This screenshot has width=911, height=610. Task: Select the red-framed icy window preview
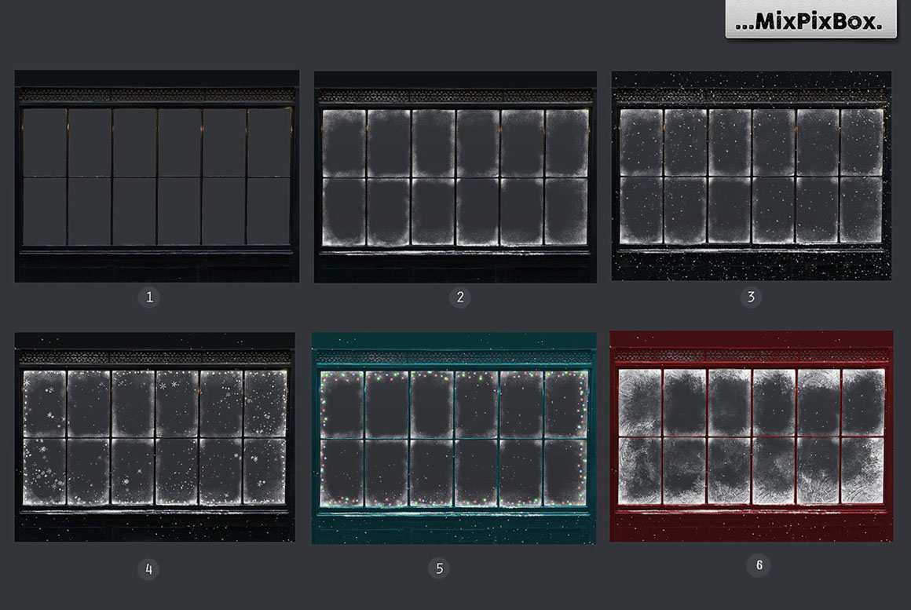751,436
